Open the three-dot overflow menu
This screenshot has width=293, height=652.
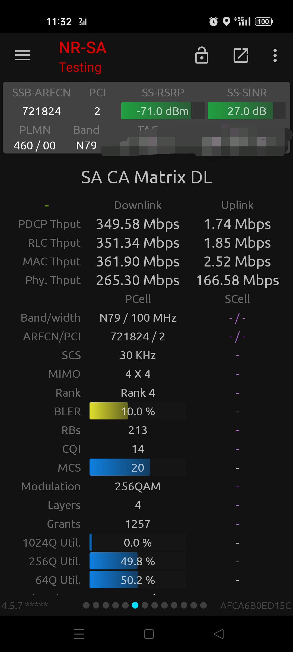point(275,55)
